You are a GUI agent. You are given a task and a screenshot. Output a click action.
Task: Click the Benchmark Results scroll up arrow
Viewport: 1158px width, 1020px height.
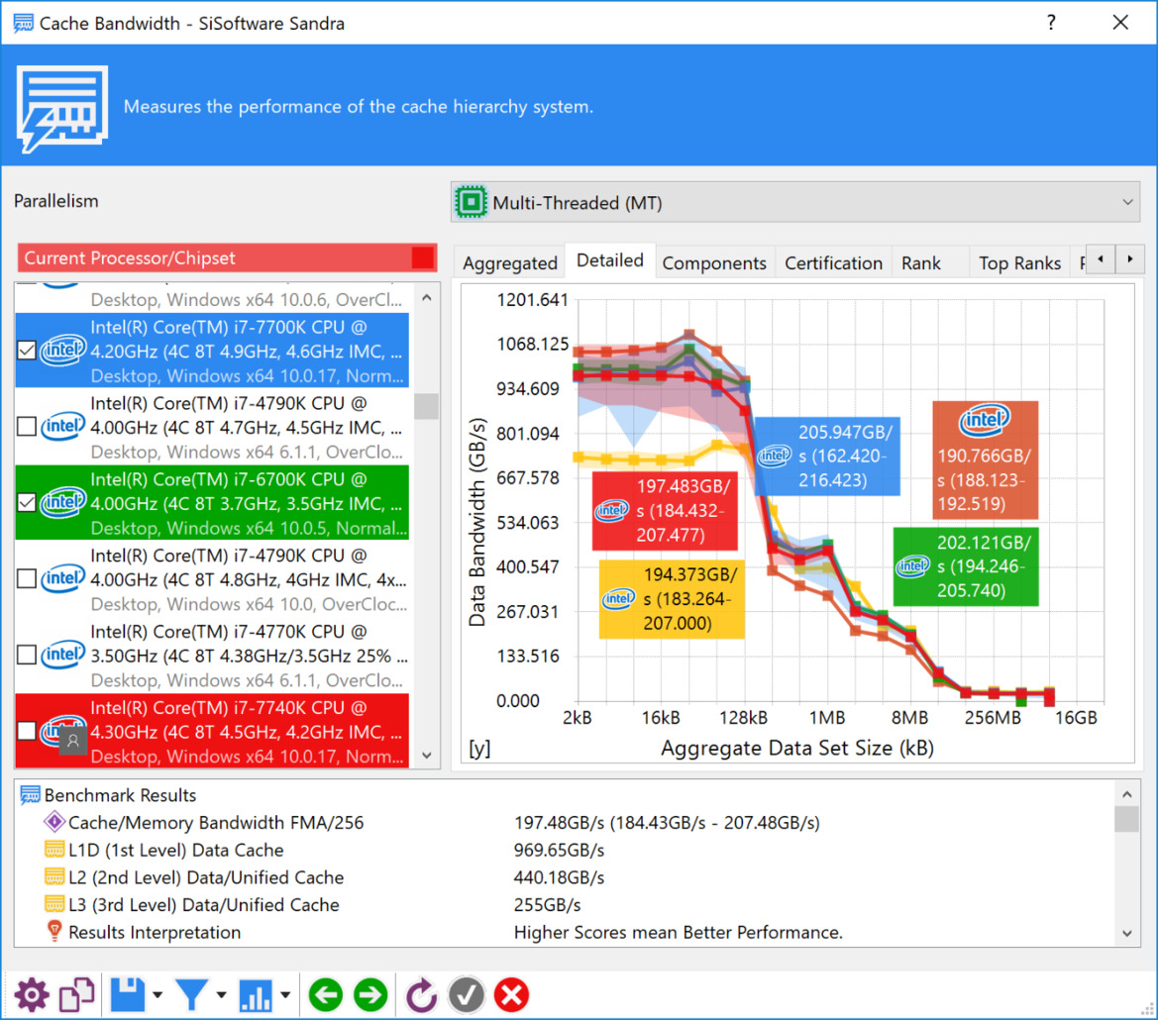coord(1126,794)
